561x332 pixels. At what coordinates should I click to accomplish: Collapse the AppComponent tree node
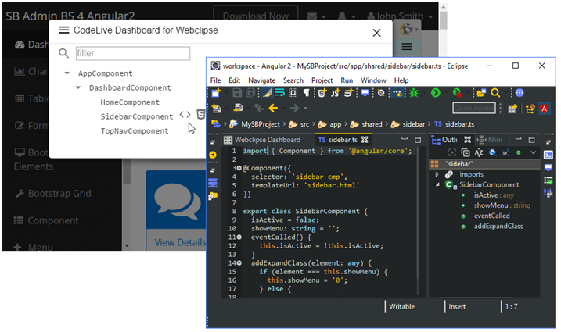[x=67, y=73]
